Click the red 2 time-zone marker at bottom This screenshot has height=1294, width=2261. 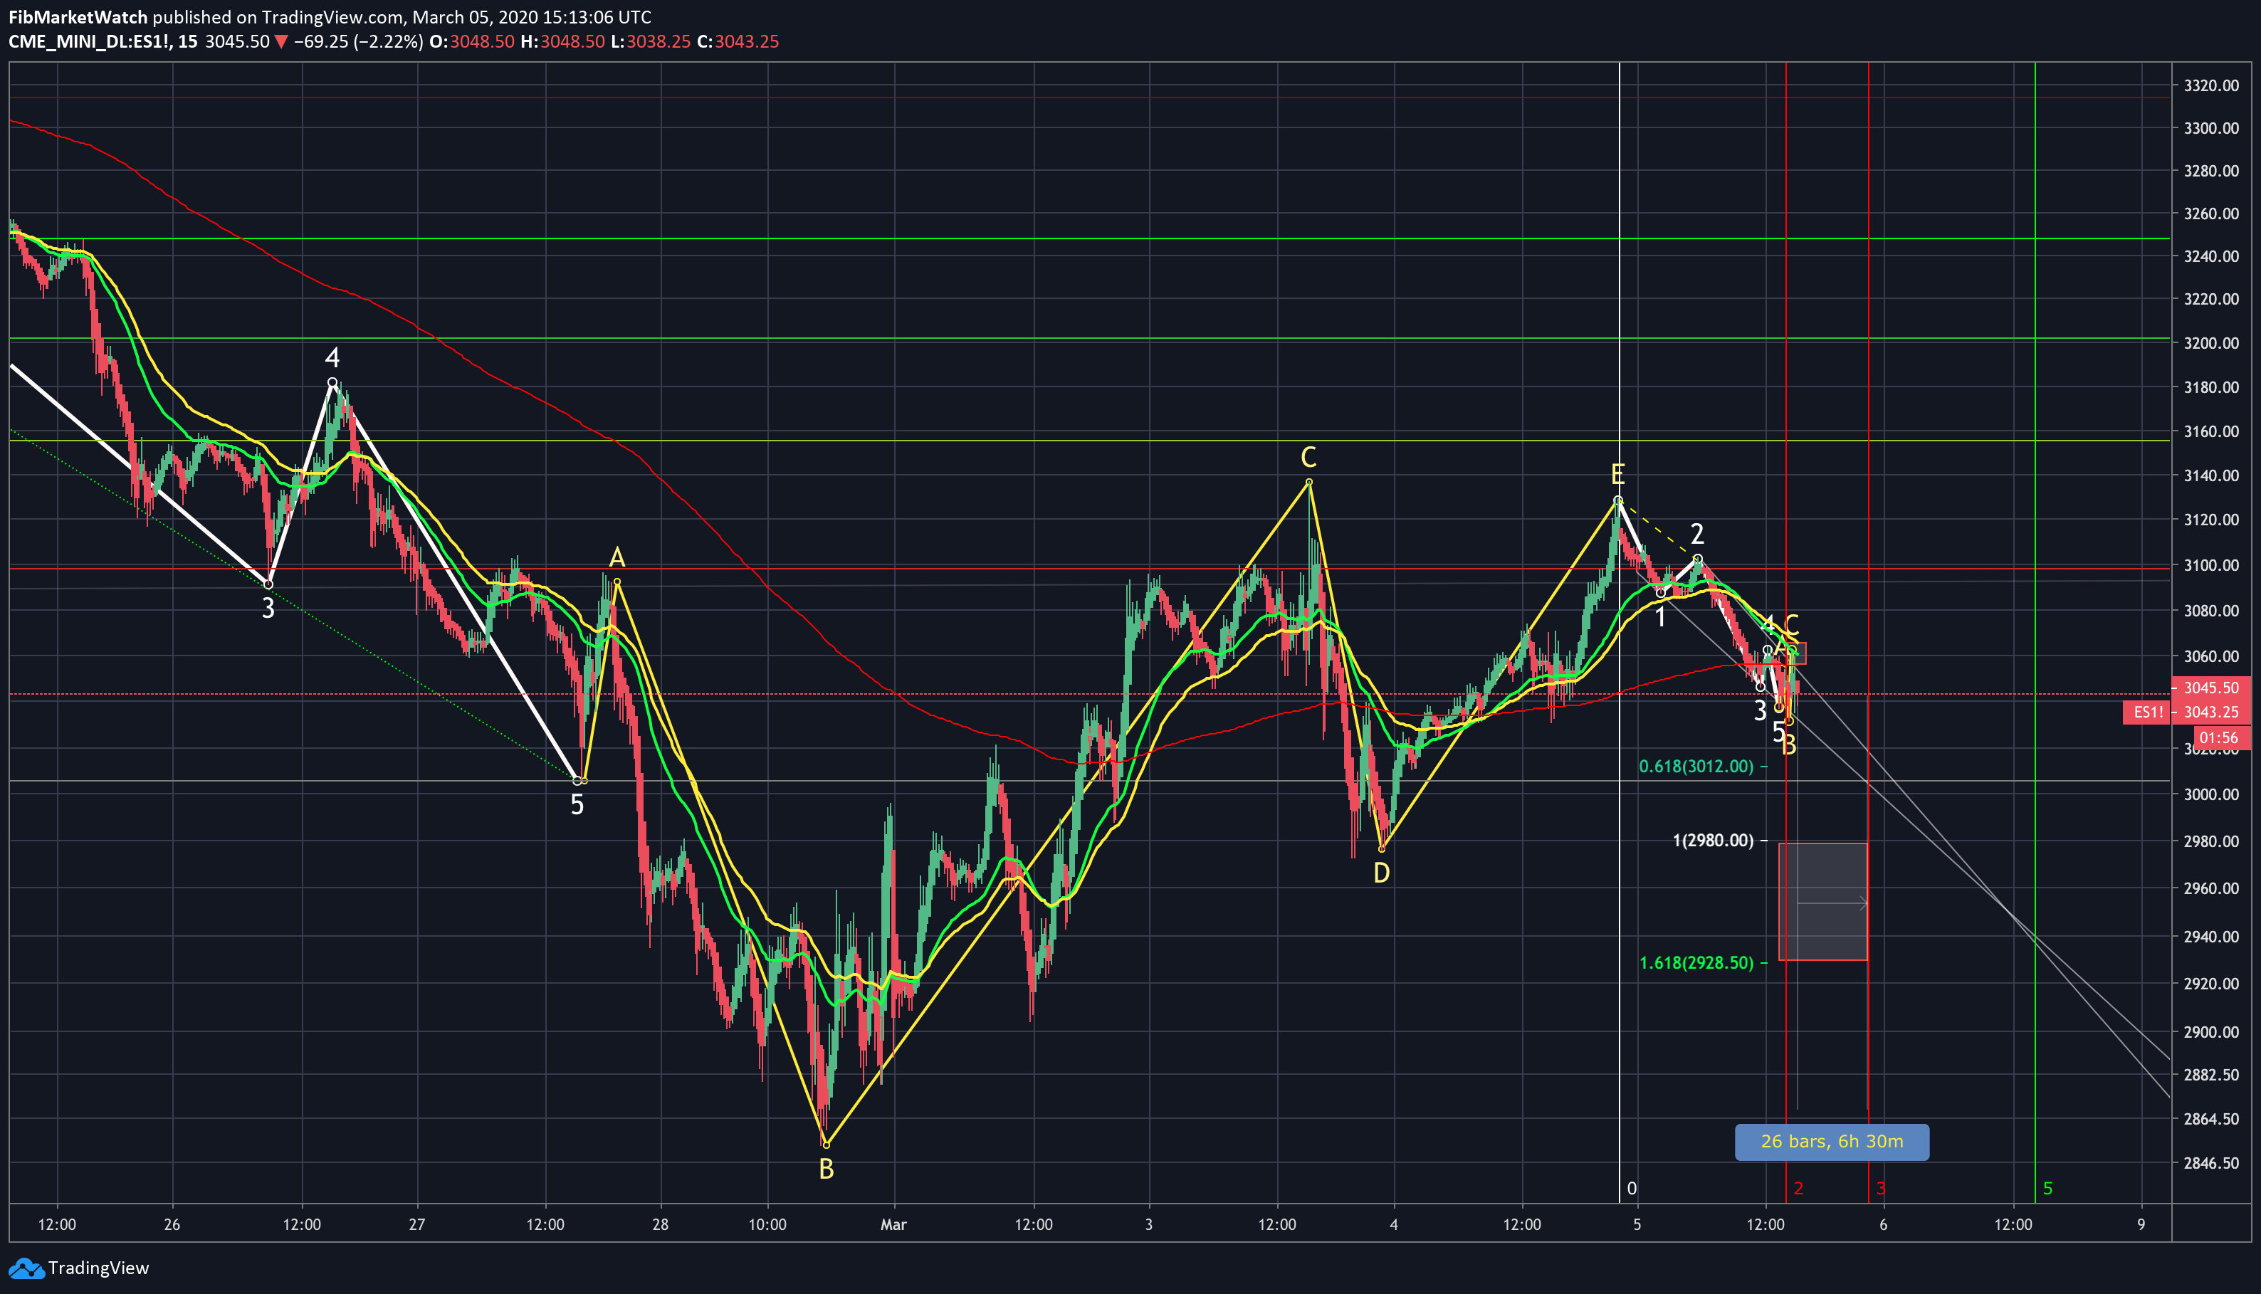pyautogui.click(x=1799, y=1188)
